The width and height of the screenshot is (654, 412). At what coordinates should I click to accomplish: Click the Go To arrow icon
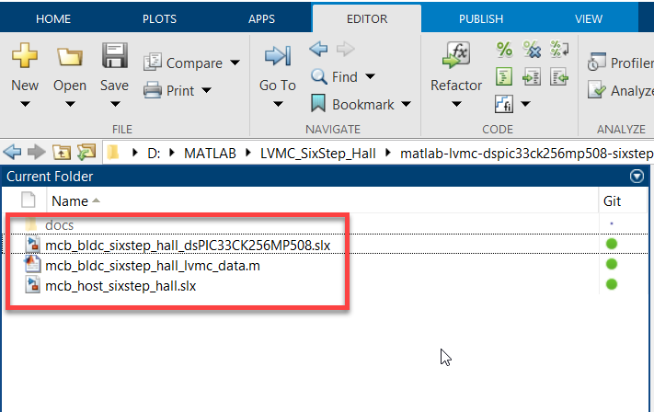pyautogui.click(x=278, y=55)
